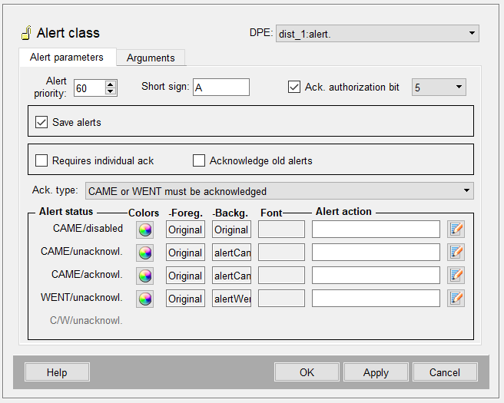Image resolution: width=504 pixels, height=403 pixels.
Task: Select the Alert parameters tab
Action: click(66, 58)
